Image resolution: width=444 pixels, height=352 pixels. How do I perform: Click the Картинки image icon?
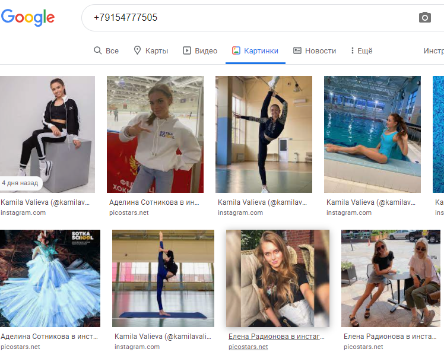pos(236,51)
